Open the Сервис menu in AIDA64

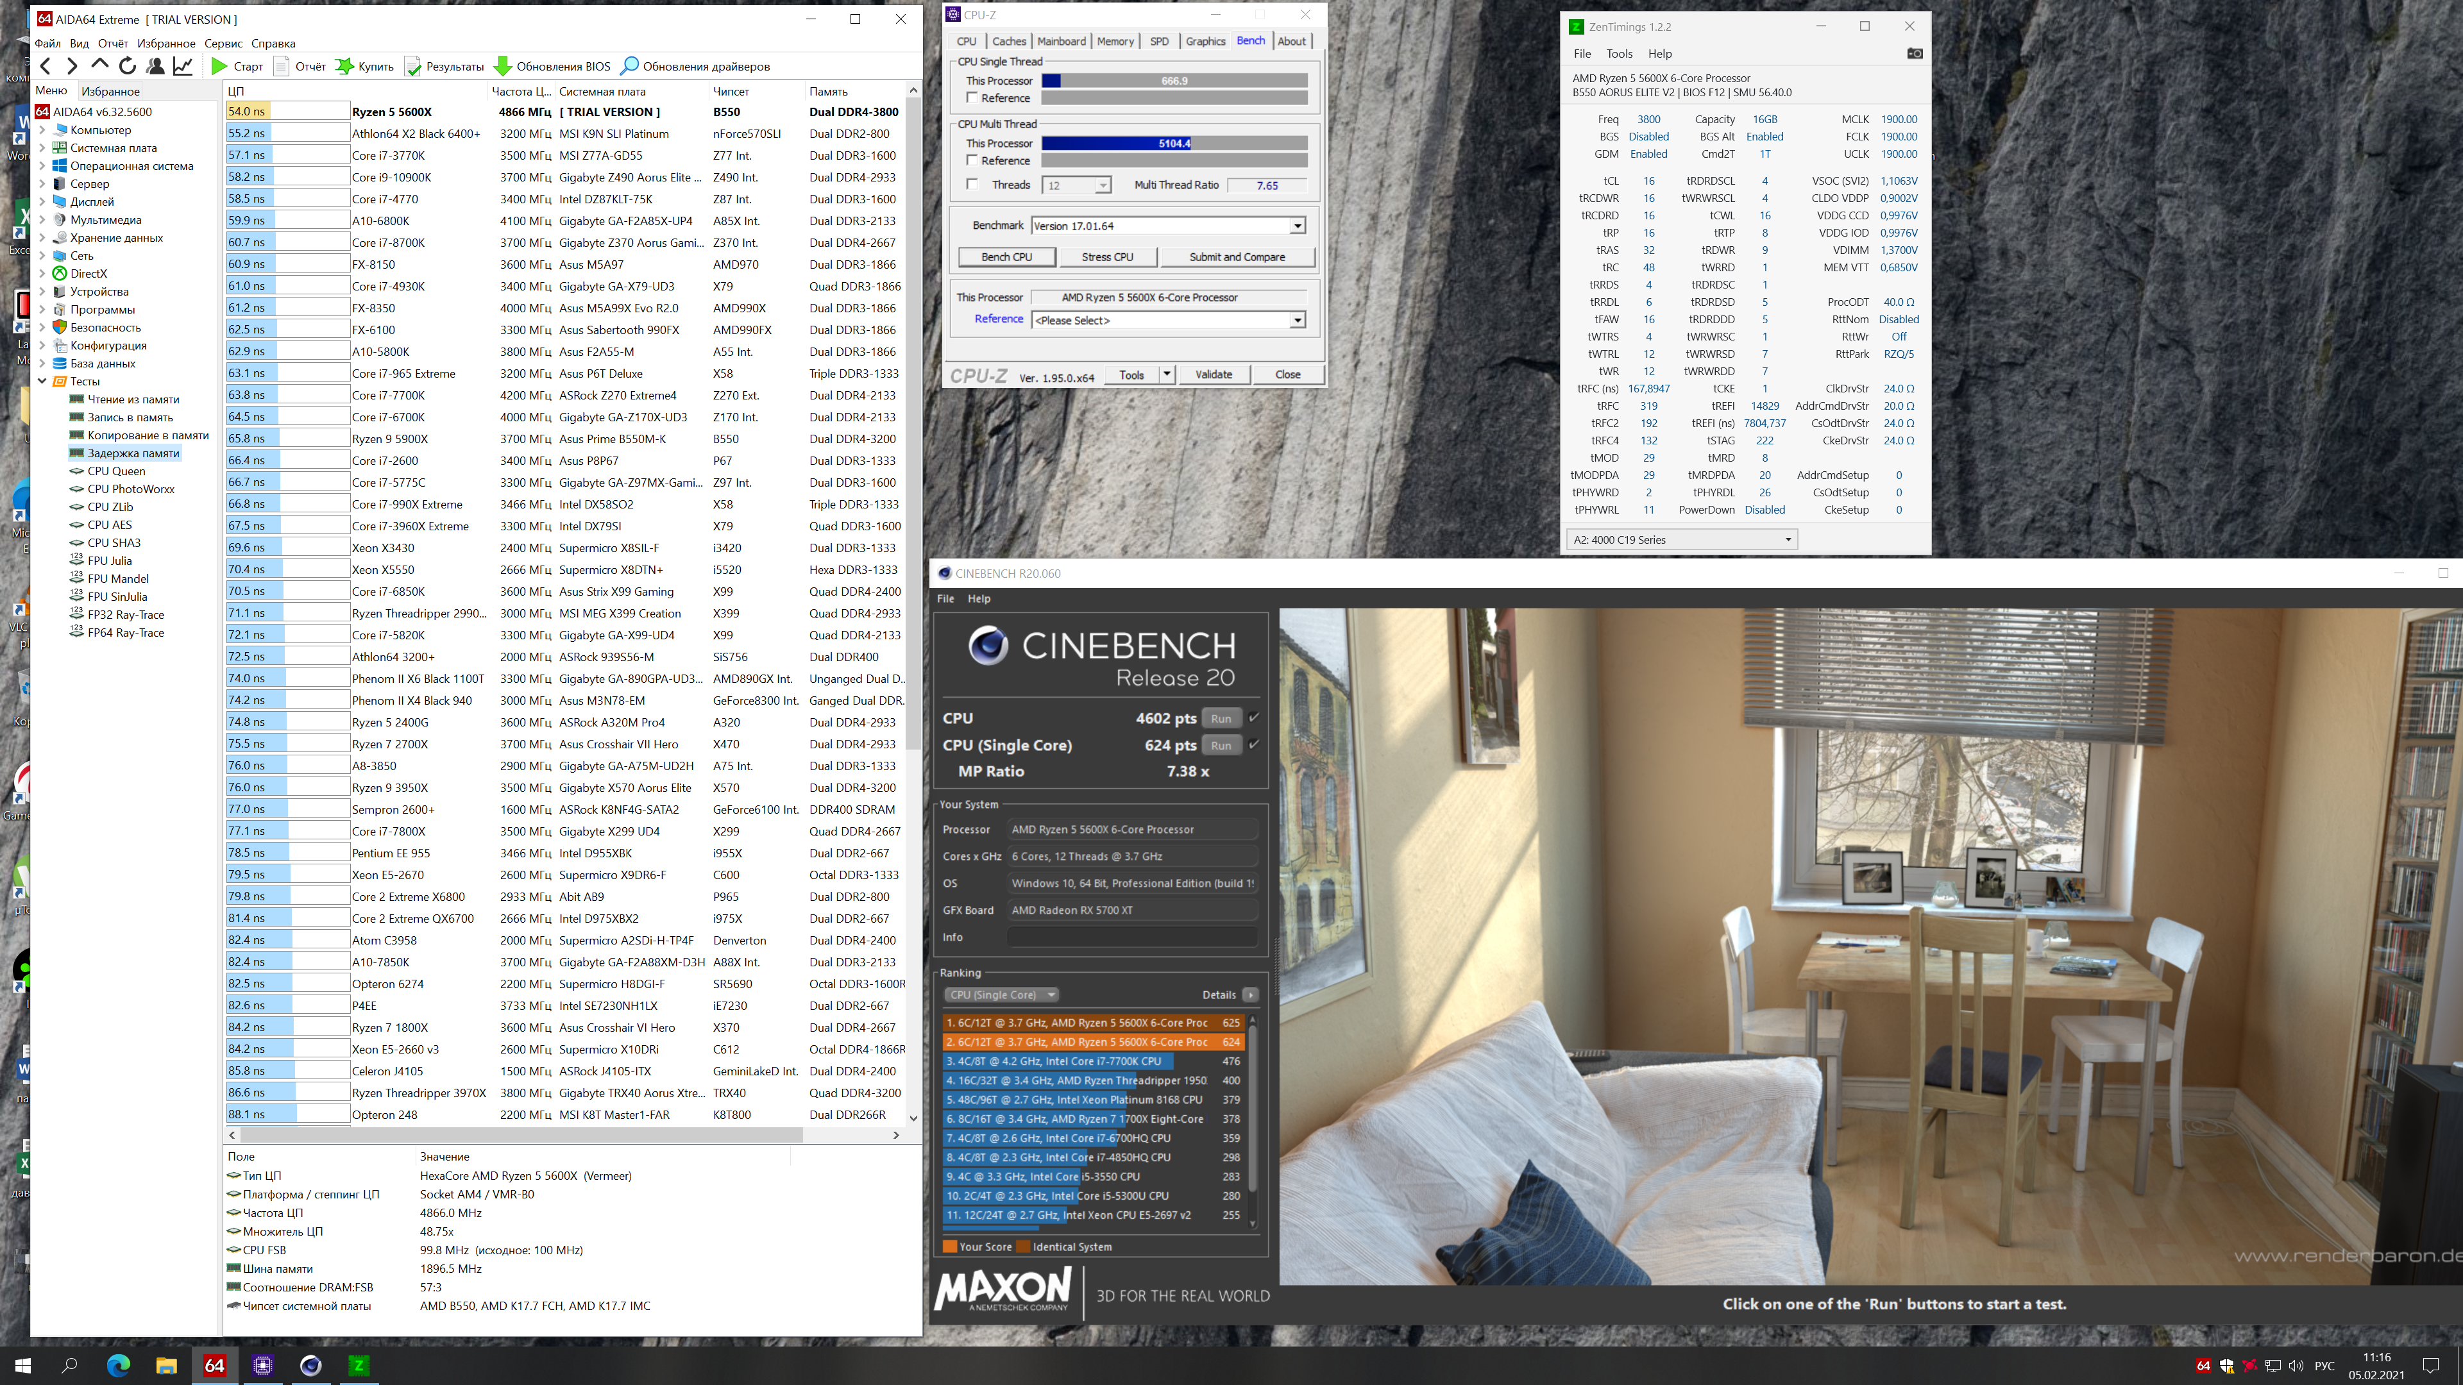pyautogui.click(x=223, y=43)
